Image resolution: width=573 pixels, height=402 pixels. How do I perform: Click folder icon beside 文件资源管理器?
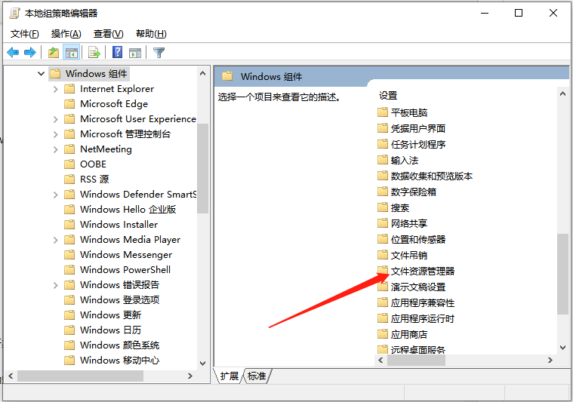pyautogui.click(x=383, y=270)
